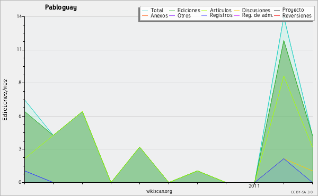Click the 14 y-axis value

point(19,16)
